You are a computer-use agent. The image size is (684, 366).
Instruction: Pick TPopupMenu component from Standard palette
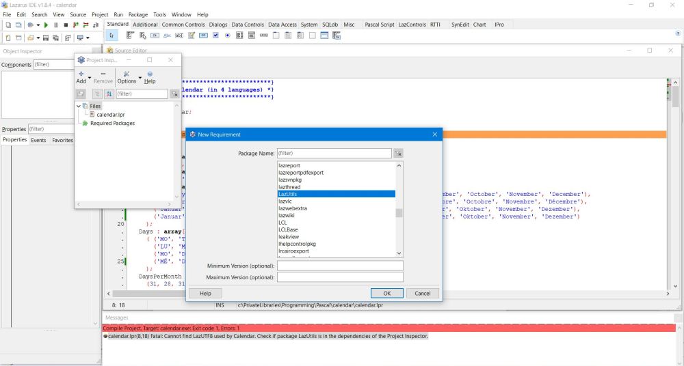point(143,36)
